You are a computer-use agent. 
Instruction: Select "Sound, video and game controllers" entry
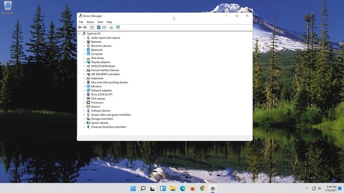[x=111, y=115]
